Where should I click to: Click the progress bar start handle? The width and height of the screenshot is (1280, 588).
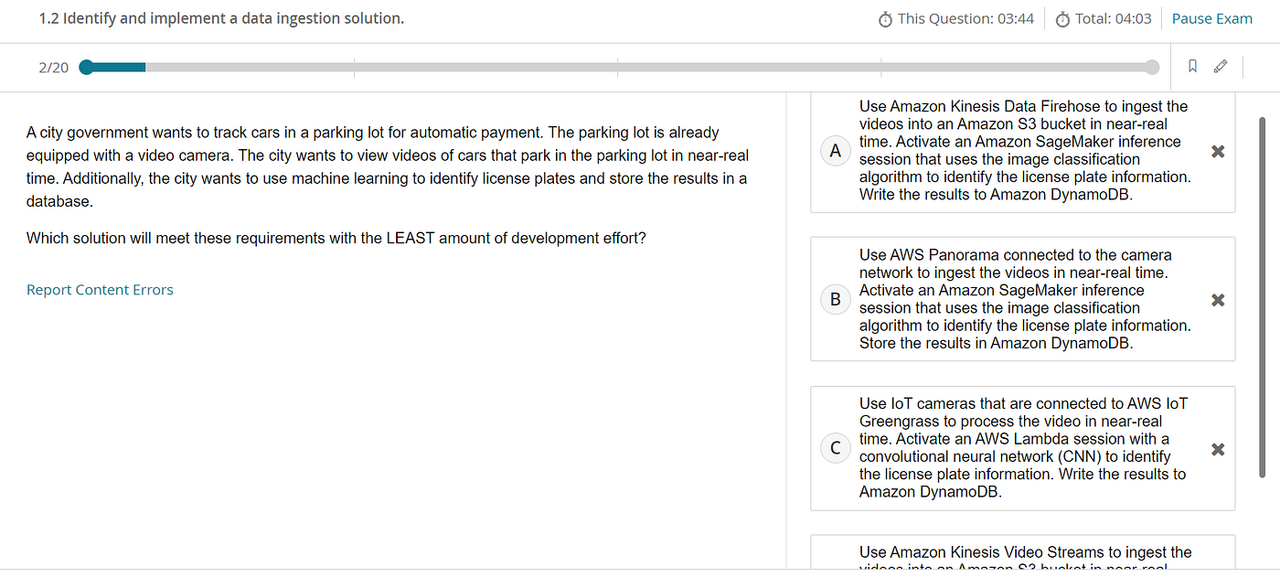point(87,67)
